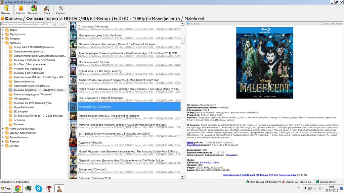The width and height of the screenshot is (344, 193).
Task: Select Геракл / The Legend of Hercules entry
Action: tap(125, 116)
